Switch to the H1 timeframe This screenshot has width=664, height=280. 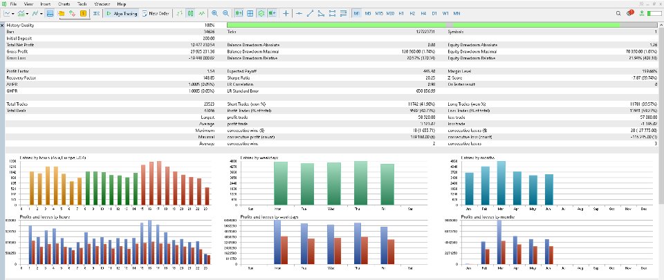(401, 14)
